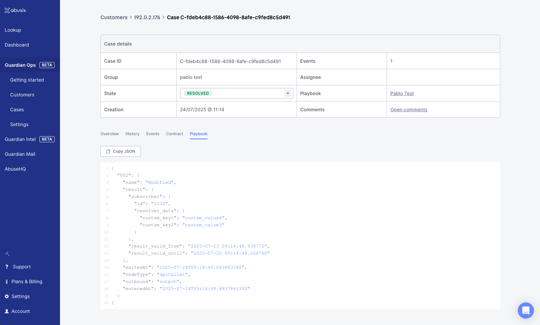Switch to the Contract tab
The height and width of the screenshot is (325, 540).
(x=175, y=134)
